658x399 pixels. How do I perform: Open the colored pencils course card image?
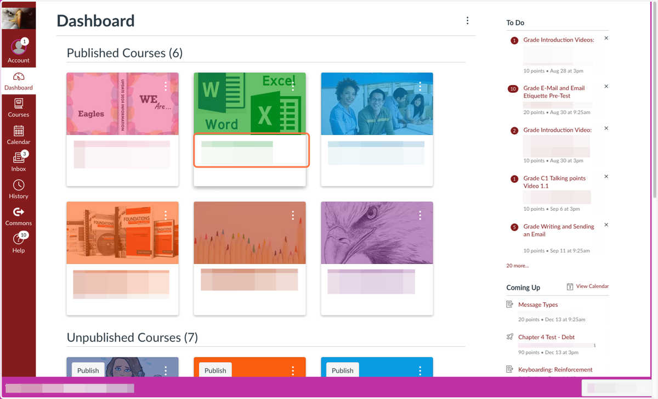pyautogui.click(x=249, y=233)
